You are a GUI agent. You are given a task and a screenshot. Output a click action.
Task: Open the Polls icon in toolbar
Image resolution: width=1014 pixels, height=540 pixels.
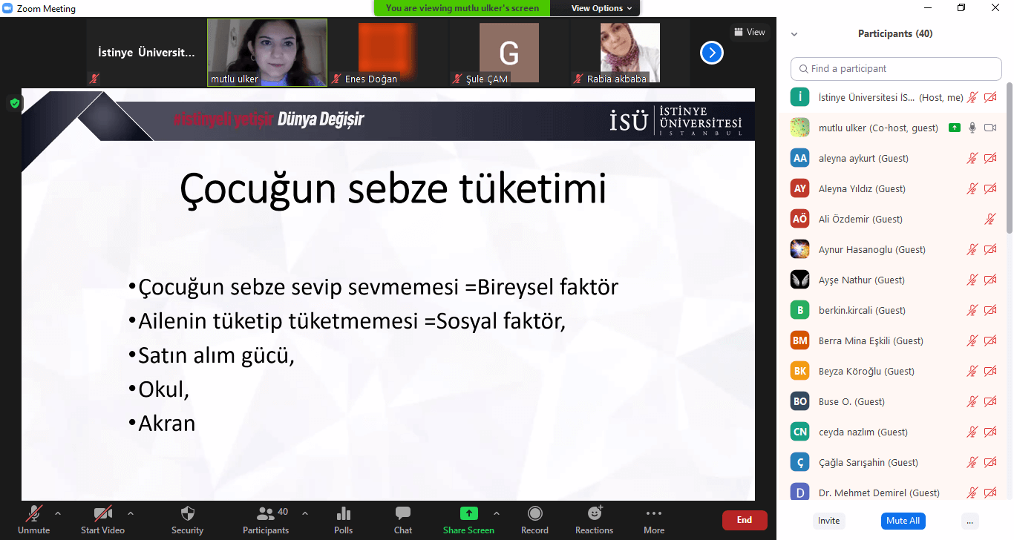[343, 514]
